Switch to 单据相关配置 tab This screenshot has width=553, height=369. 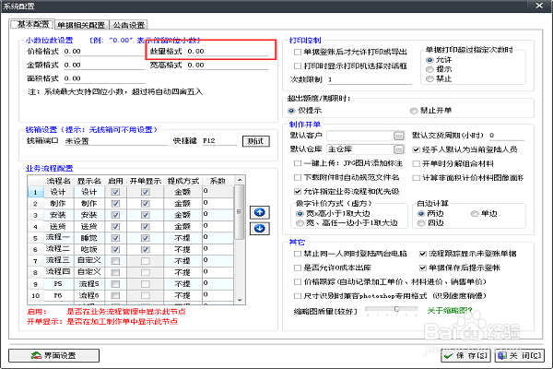[81, 25]
